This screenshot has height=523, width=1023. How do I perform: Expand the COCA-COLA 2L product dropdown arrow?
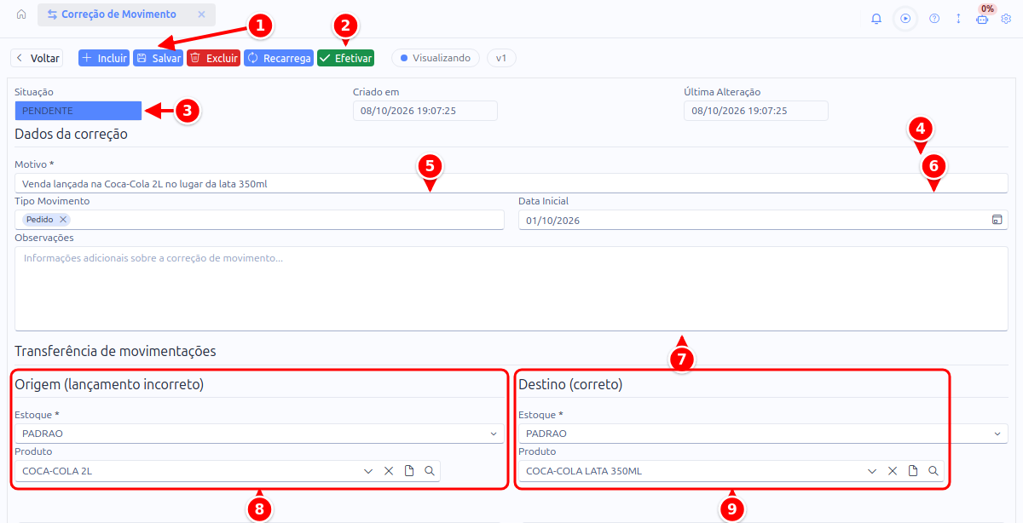(368, 471)
